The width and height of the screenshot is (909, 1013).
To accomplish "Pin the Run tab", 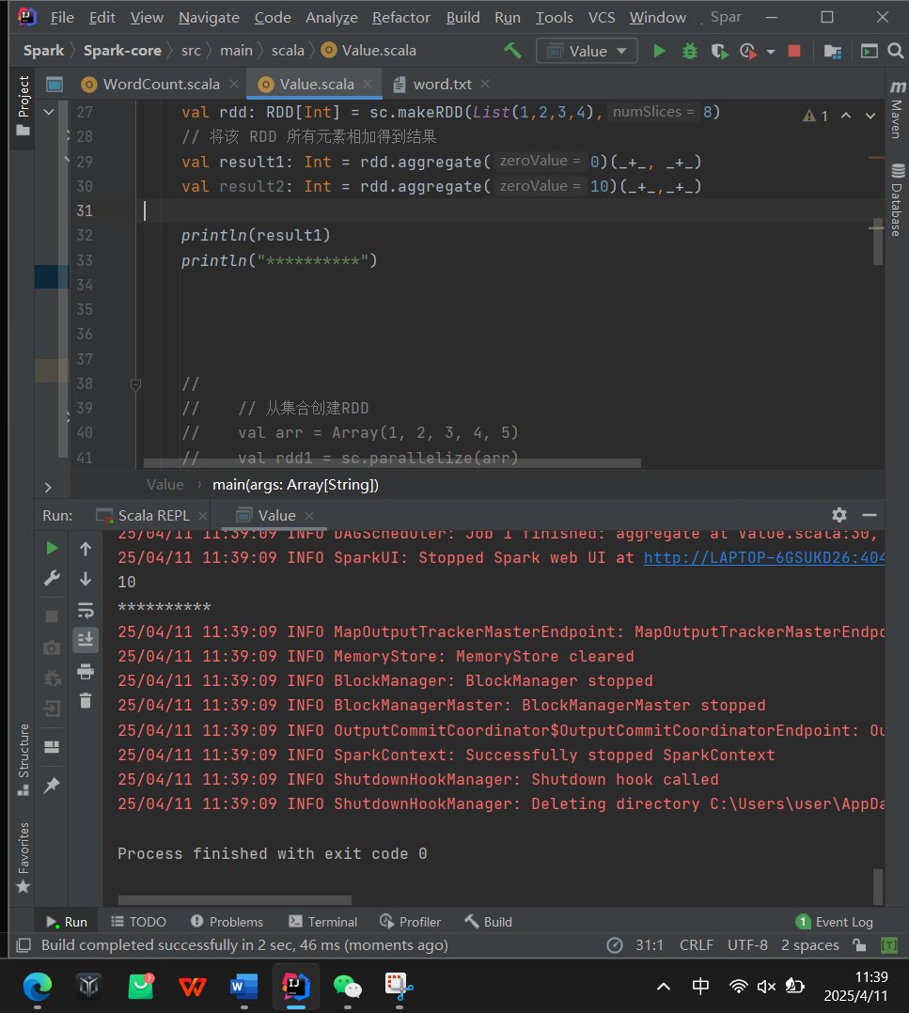I will point(52,785).
